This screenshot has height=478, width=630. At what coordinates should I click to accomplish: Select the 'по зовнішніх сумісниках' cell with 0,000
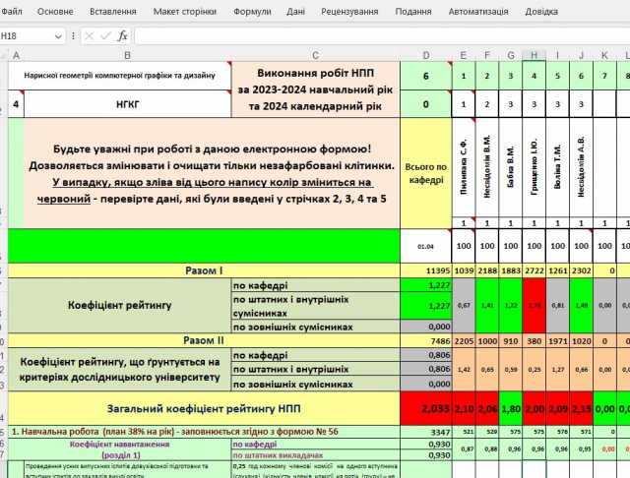pos(426,327)
